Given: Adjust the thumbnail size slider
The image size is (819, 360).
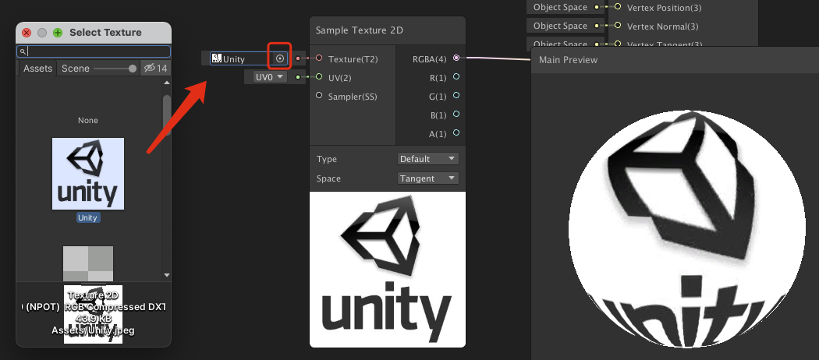Looking at the screenshot, I should tap(115, 69).
